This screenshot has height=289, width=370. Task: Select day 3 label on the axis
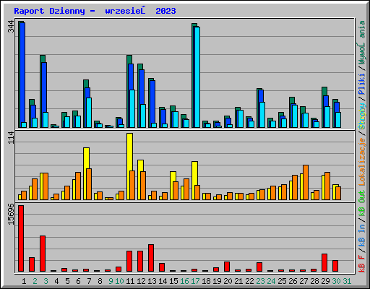coord(46,281)
